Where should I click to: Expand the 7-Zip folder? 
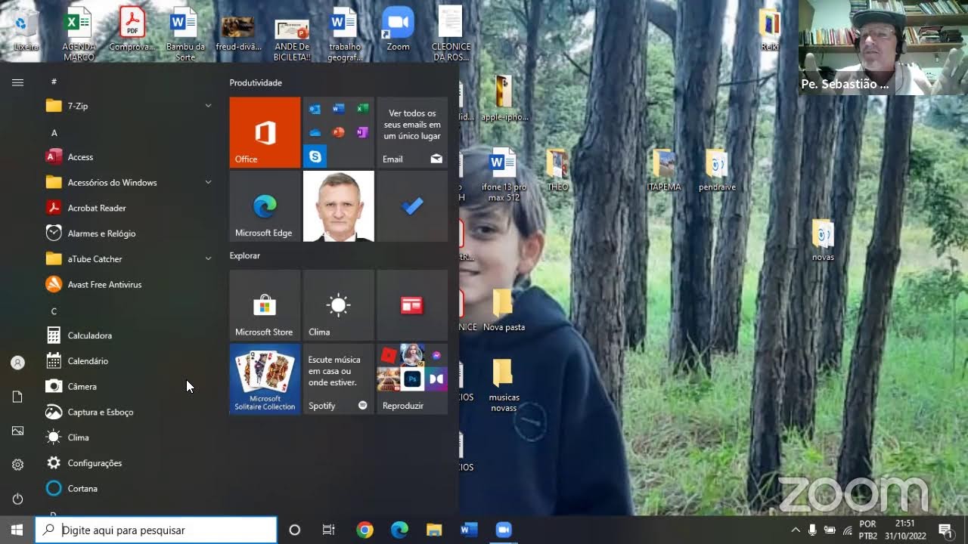pyautogui.click(x=129, y=106)
